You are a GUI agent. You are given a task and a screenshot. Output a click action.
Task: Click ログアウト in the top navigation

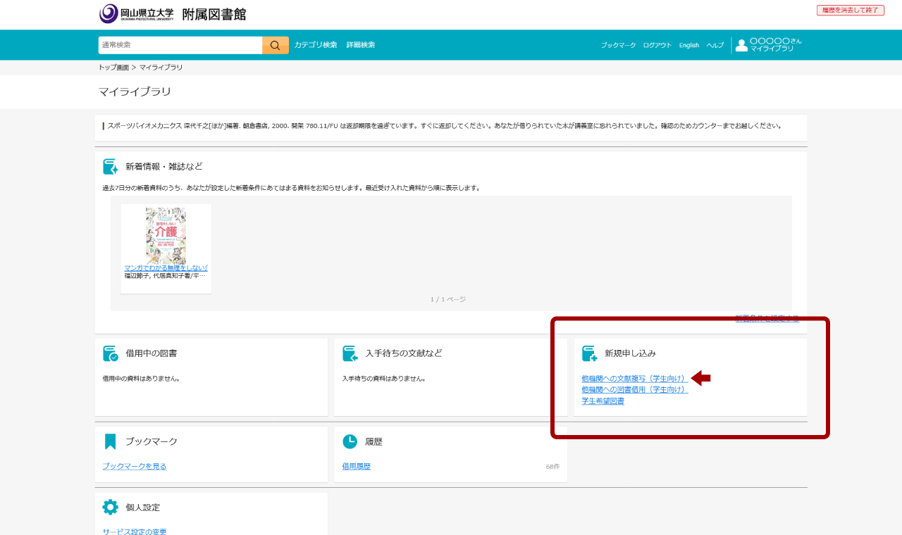(x=657, y=45)
